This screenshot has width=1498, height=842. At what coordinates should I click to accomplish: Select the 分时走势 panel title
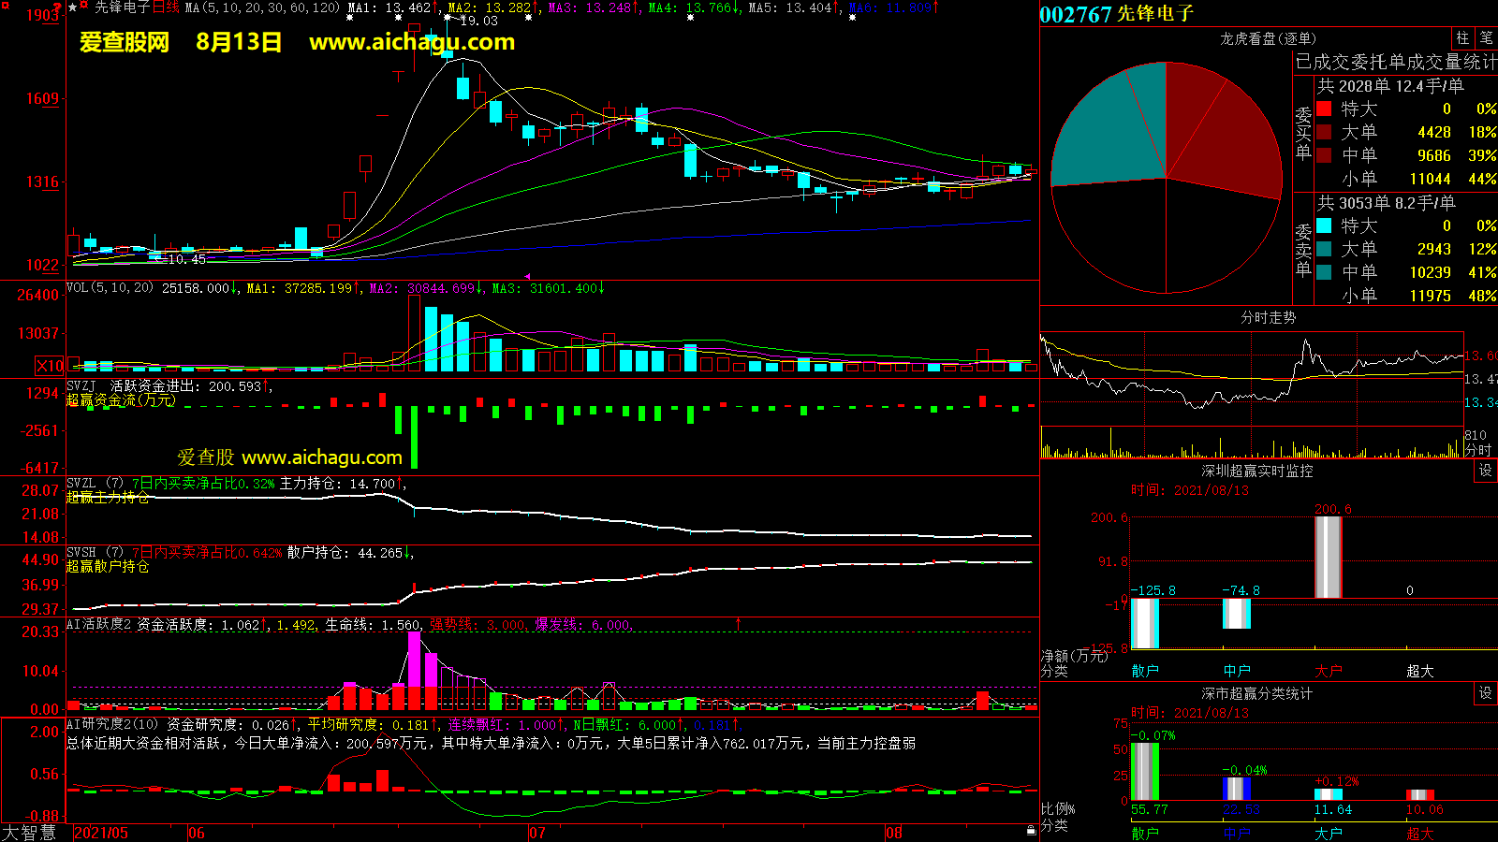point(1268,318)
